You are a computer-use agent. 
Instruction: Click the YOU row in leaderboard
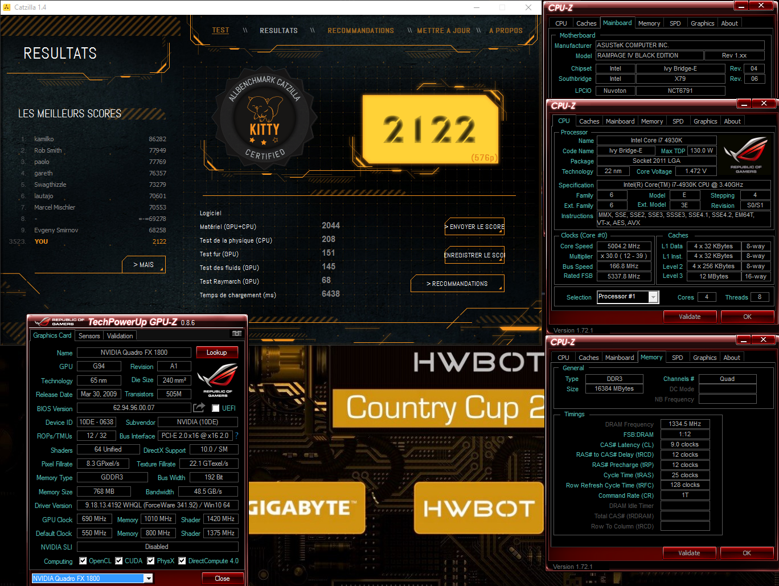pos(88,241)
